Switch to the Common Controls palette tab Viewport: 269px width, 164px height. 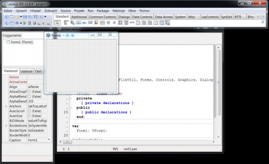(102, 17)
